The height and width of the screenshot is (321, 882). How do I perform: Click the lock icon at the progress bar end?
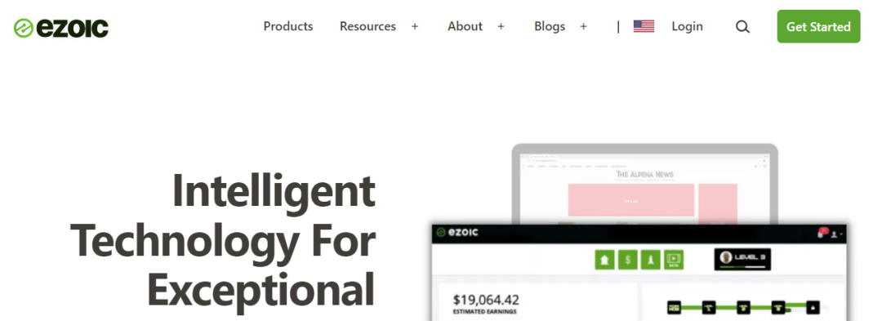813,307
